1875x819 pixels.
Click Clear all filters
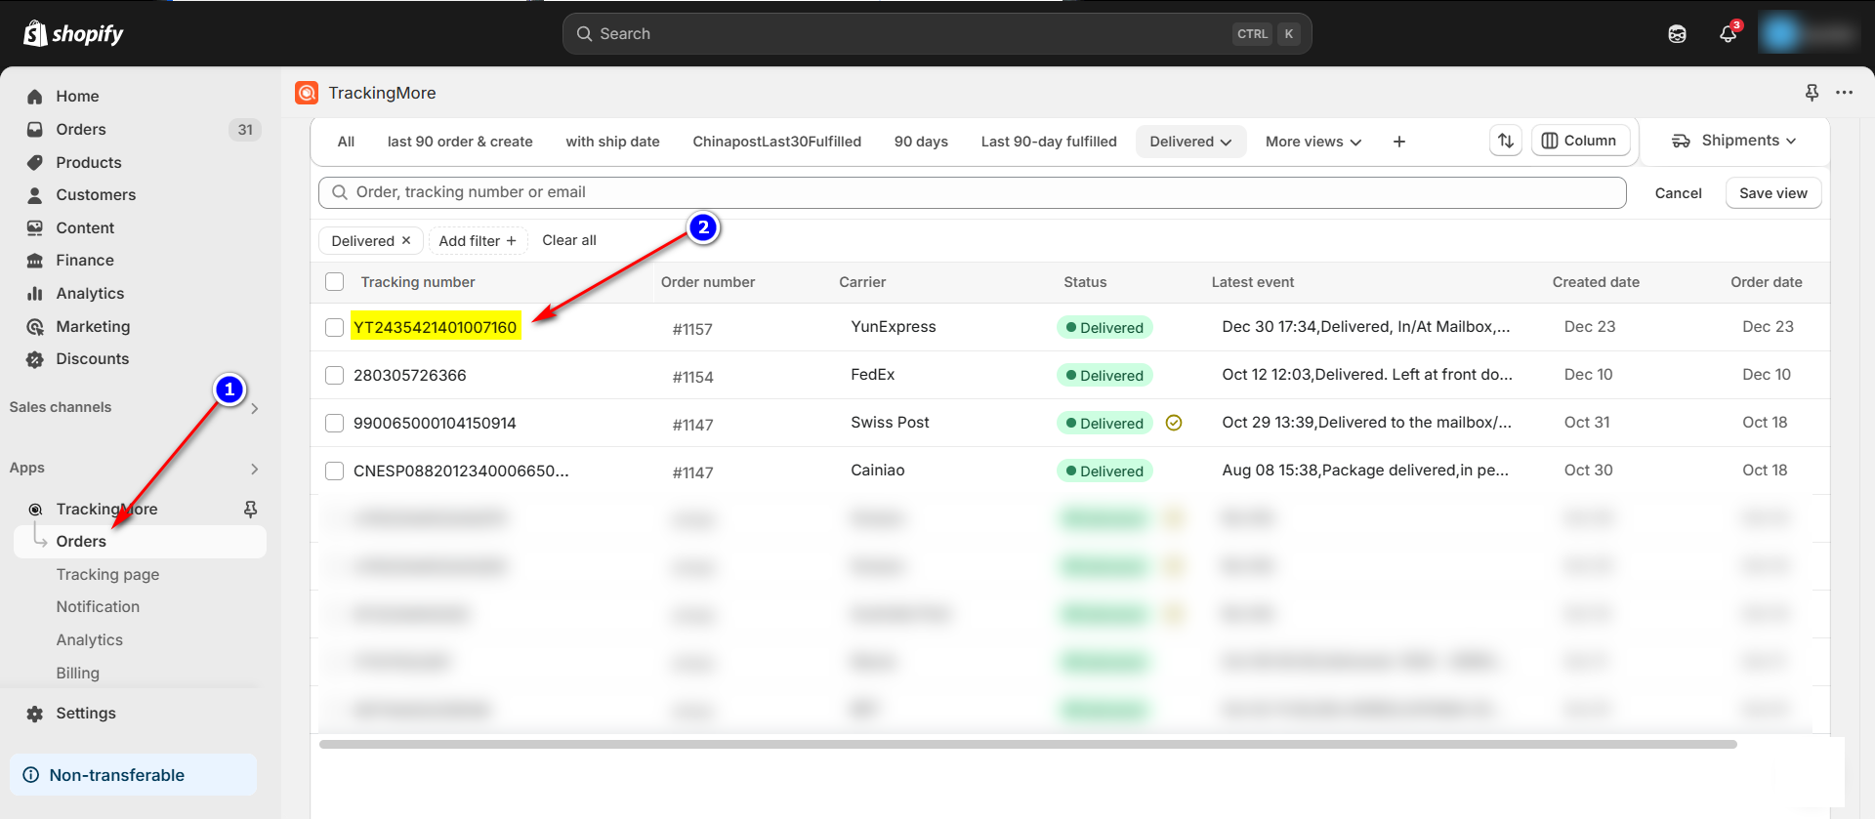[569, 240]
